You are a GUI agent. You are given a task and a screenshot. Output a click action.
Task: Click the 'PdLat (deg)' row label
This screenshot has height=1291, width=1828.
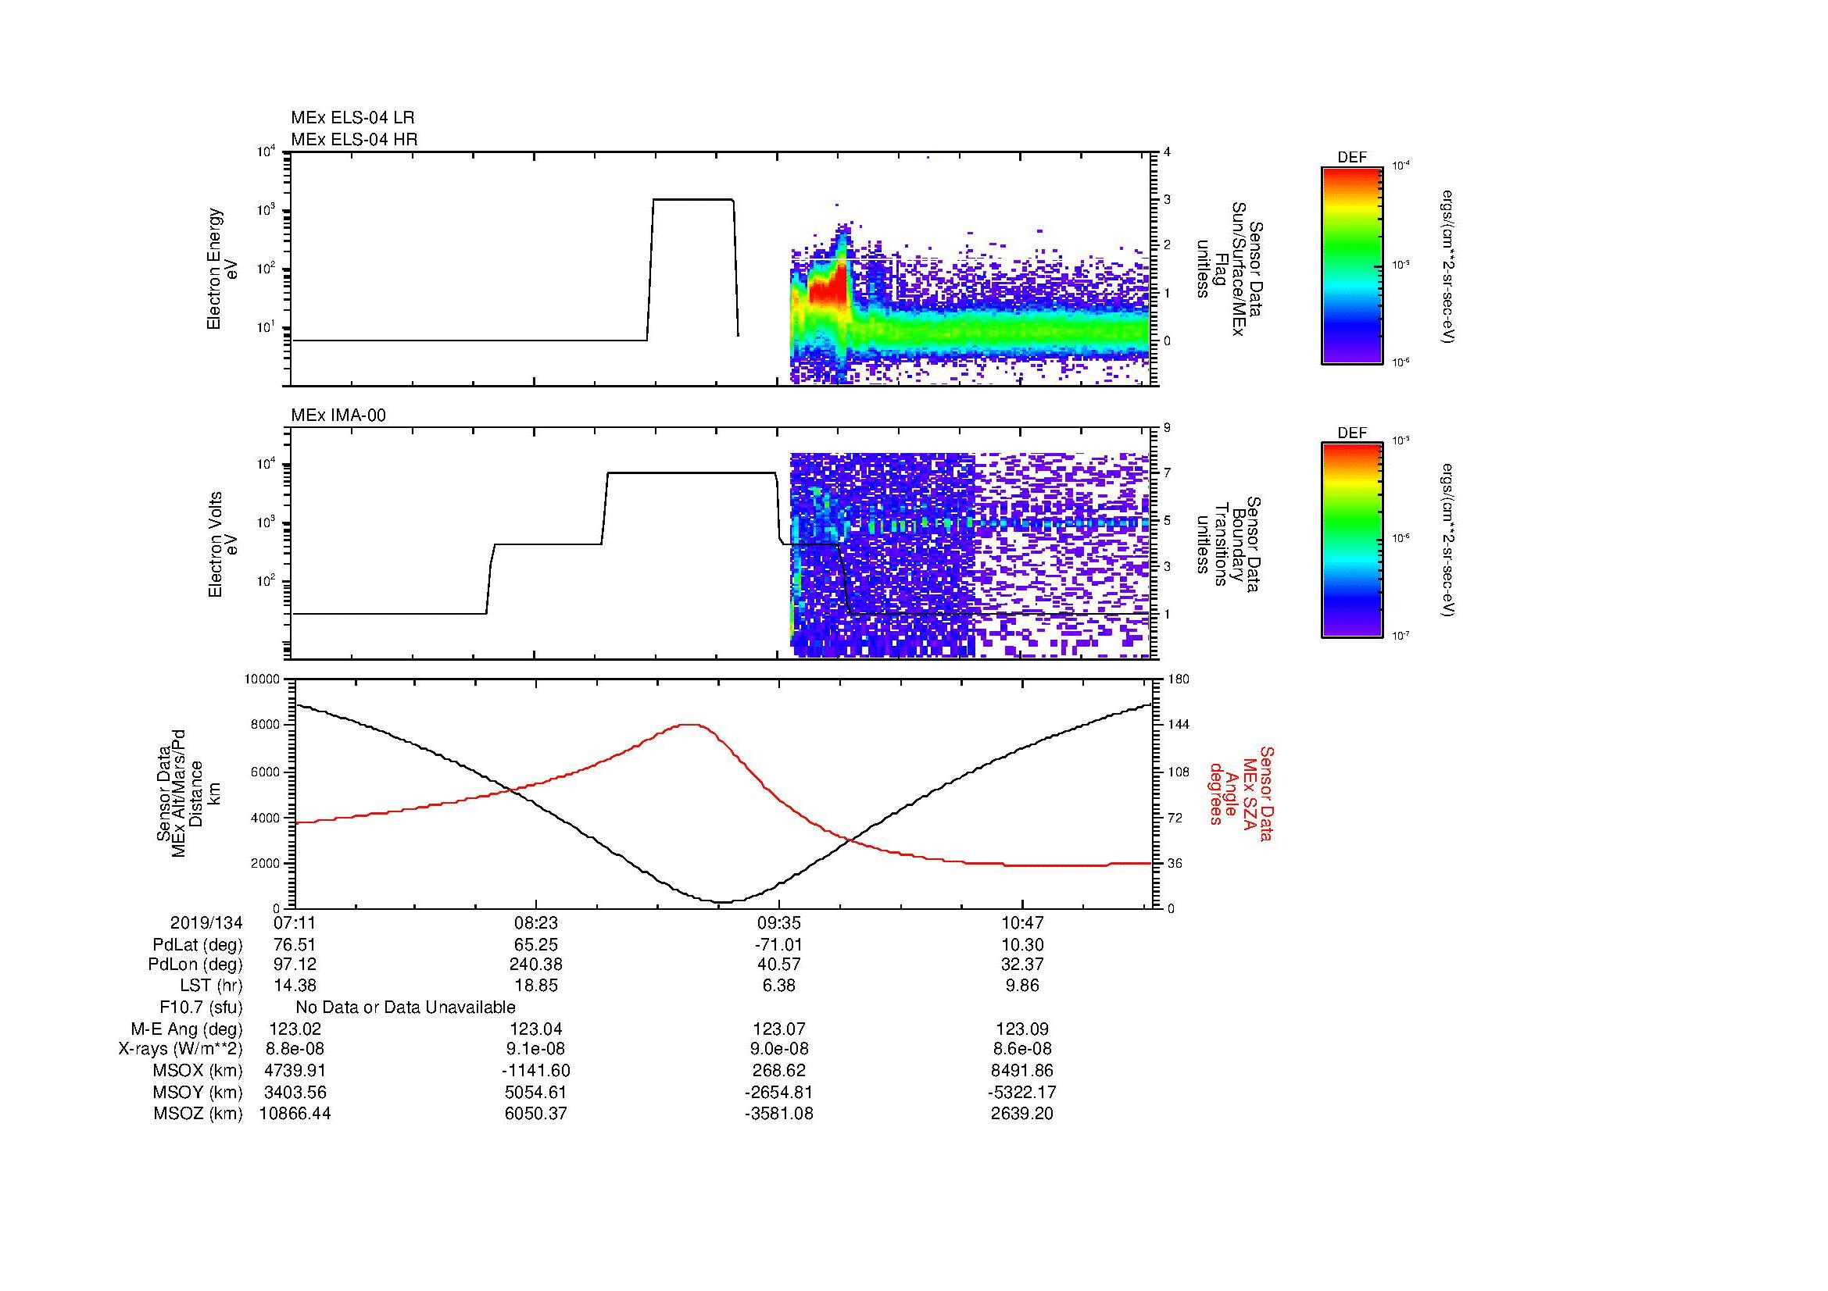(x=198, y=945)
